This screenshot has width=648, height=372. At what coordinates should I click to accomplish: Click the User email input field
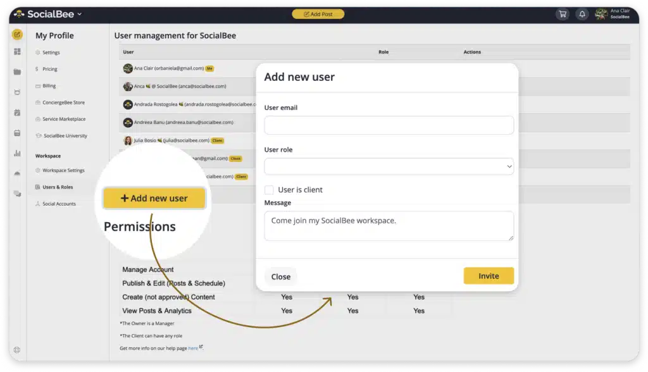coord(389,125)
